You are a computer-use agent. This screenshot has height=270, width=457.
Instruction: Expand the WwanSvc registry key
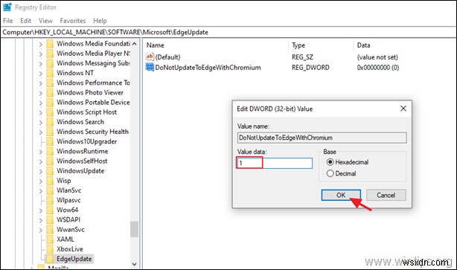point(40,230)
